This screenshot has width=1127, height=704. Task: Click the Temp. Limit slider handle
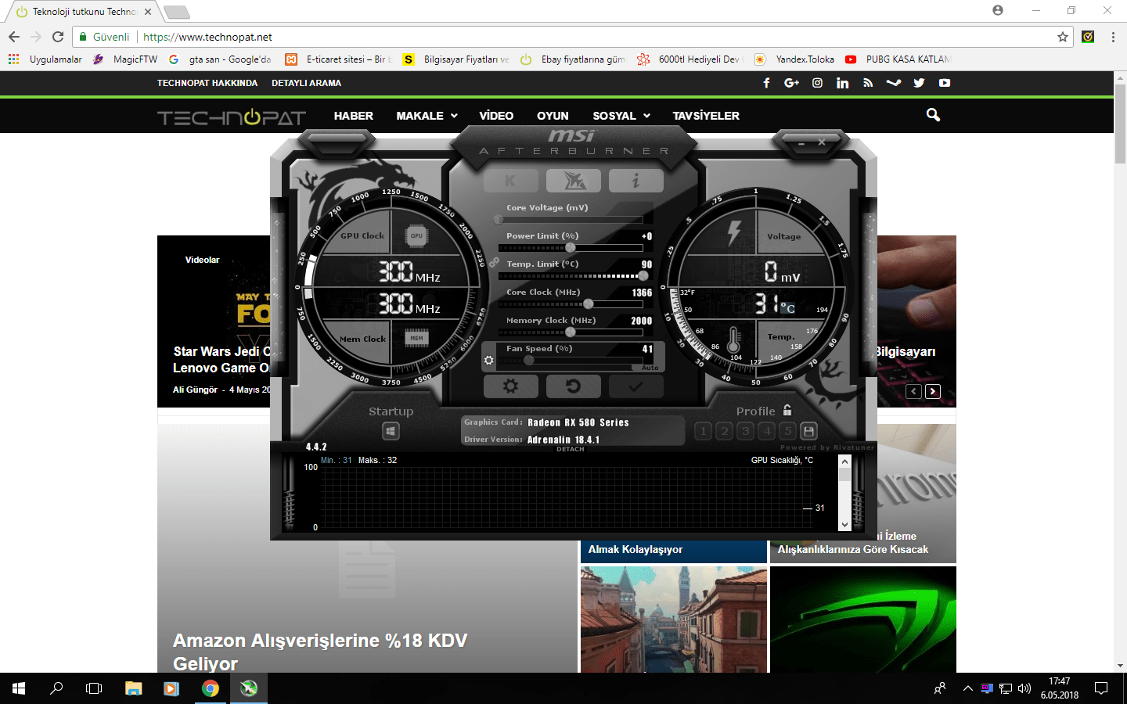coord(643,276)
